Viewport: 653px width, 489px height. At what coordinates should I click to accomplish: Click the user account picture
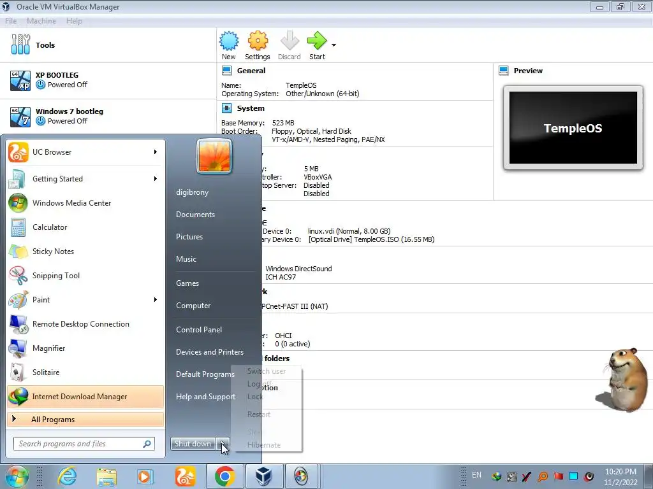[x=214, y=157]
